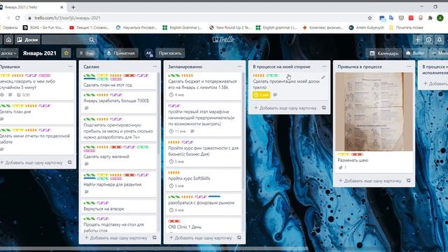448x252 pixels.
Task: Click the Trello search field
Action: click(69, 40)
